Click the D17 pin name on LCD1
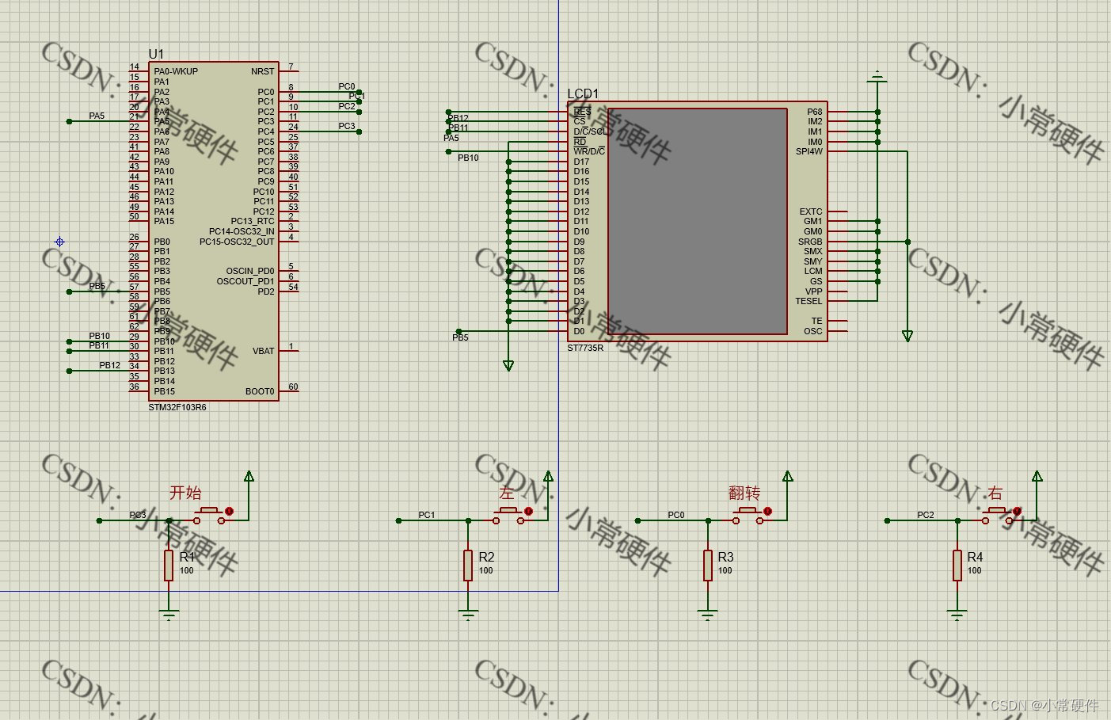The width and height of the screenshot is (1111, 720). 581,162
